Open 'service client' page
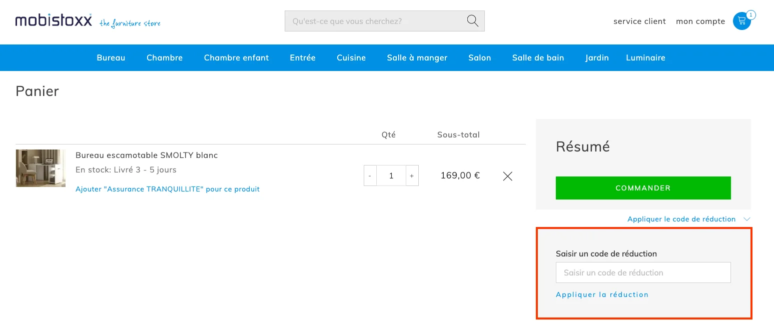Screen dimensions: 774x336 (x=639, y=21)
